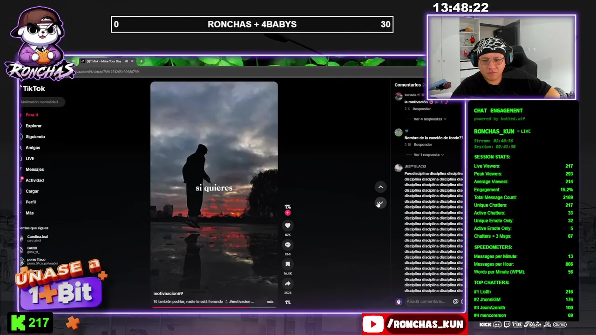Go to next video with down arrow
Image resolution: width=596 pixels, height=335 pixels.
[380, 203]
